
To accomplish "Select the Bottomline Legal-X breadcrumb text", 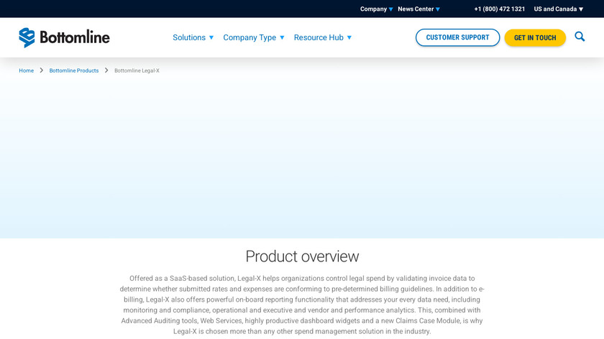I will coord(137,70).
